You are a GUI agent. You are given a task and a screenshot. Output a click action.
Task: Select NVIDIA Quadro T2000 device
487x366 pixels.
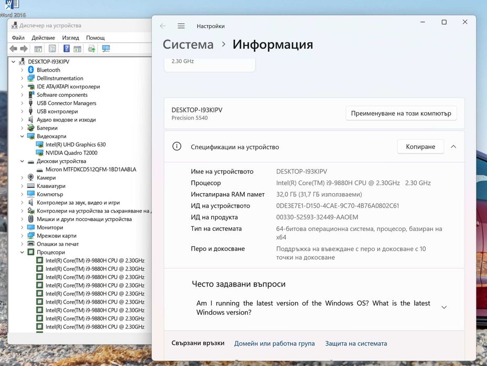pyautogui.click(x=71, y=152)
